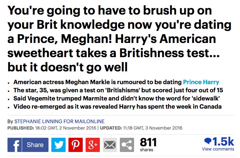Click the 811 shares counter
Screen dimensions: 240x158
(148, 145)
